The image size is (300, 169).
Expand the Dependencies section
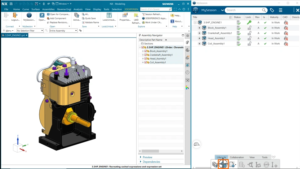(x=151, y=162)
